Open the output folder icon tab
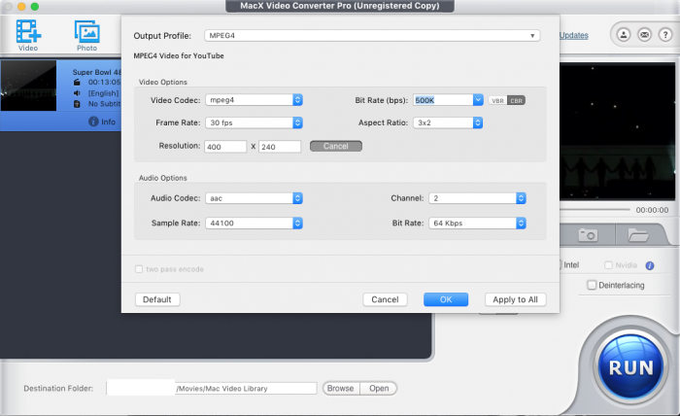The height and width of the screenshot is (416, 680). [x=638, y=235]
